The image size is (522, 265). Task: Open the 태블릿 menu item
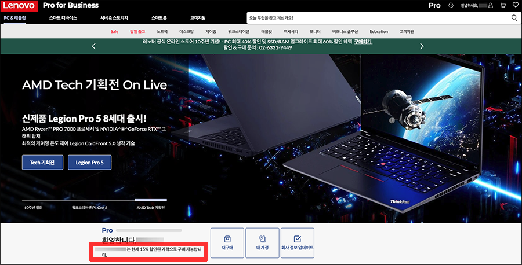pyautogui.click(x=266, y=32)
